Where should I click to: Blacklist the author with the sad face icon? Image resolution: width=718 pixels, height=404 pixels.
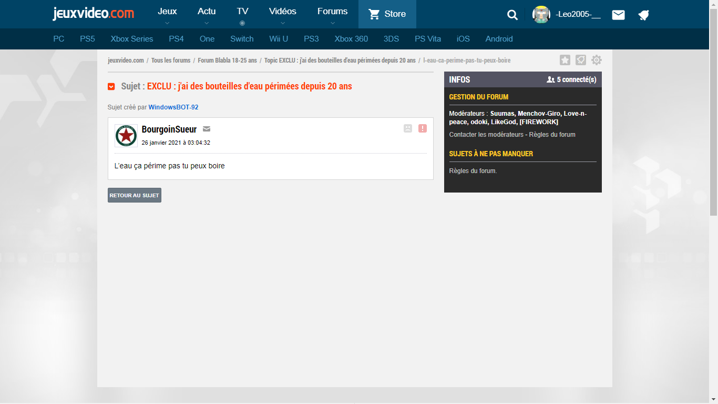pos(408,128)
